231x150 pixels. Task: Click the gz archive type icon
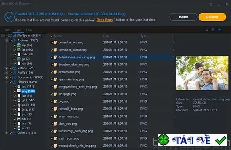click(19, 59)
